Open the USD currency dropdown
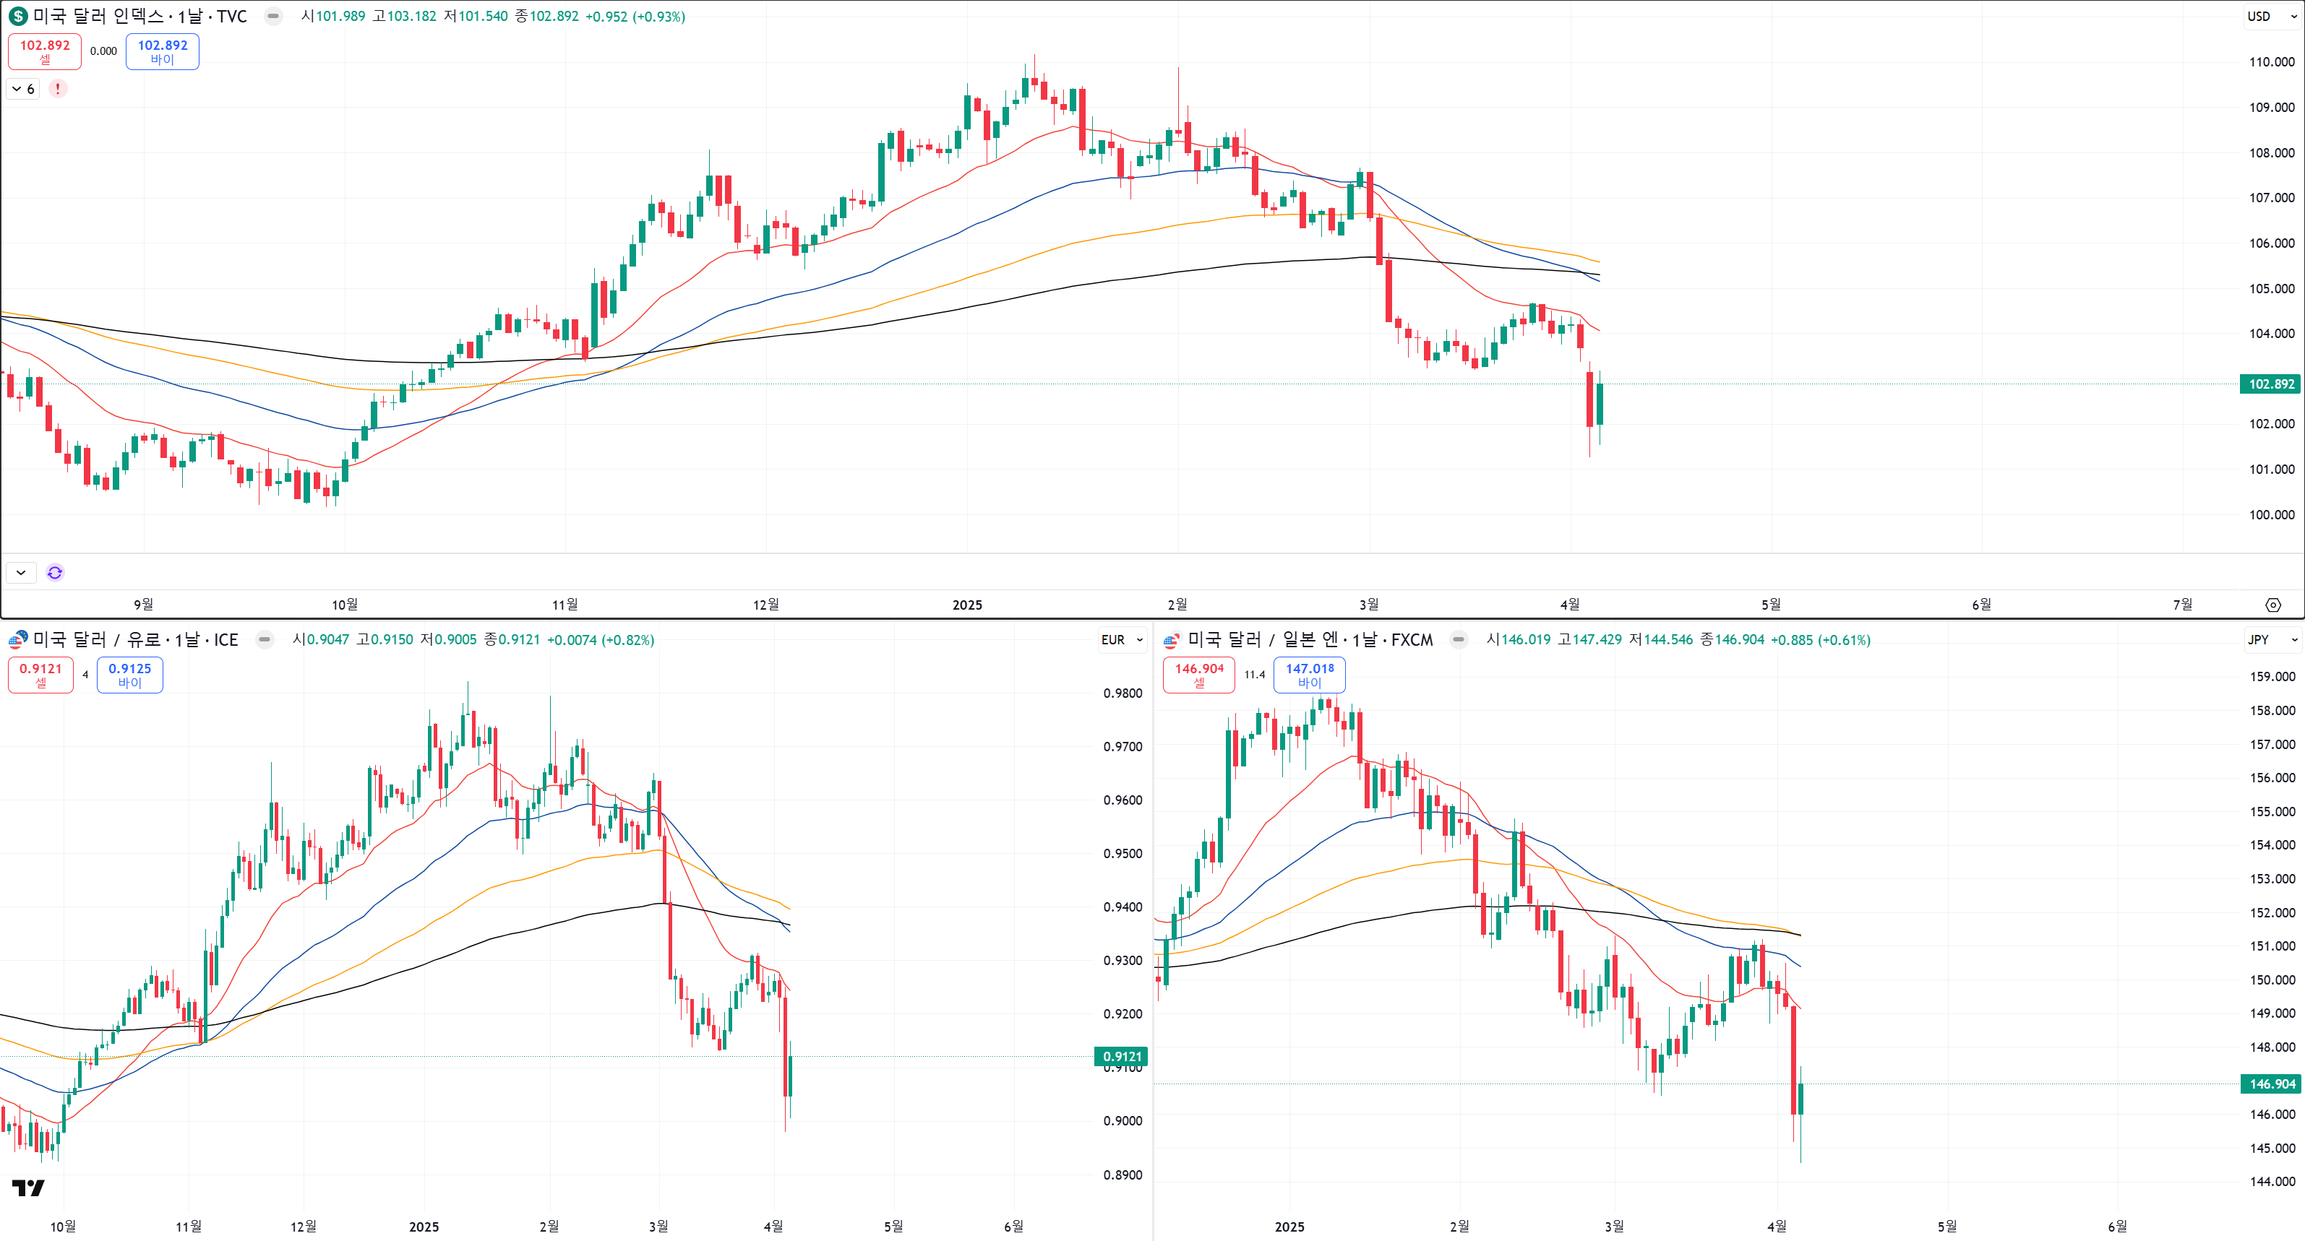 click(2271, 16)
